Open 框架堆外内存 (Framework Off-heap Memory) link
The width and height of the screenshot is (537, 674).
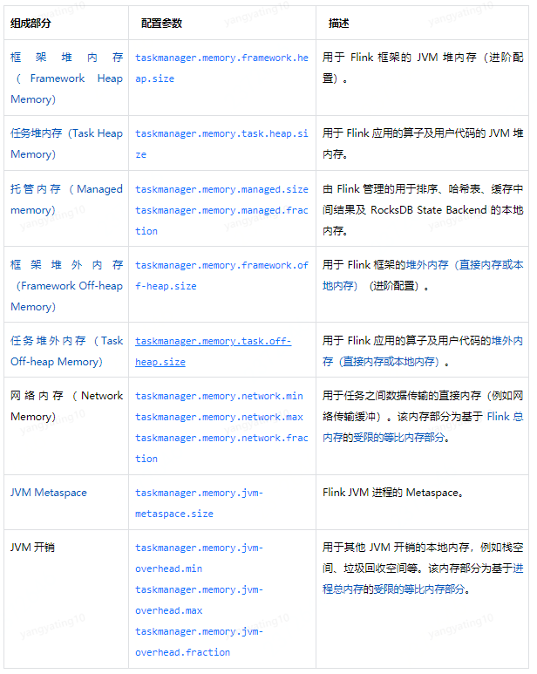pos(66,286)
